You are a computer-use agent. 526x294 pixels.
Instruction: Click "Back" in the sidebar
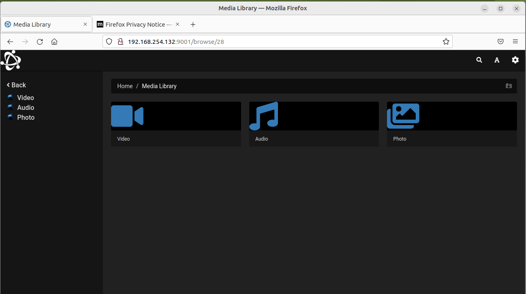pyautogui.click(x=16, y=85)
